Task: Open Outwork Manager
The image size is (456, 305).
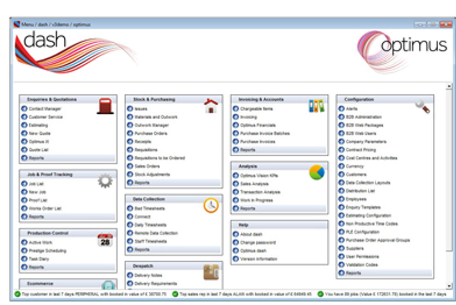Action: pyautogui.click(x=152, y=125)
